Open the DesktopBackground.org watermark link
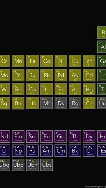 pyautogui.click(x=95, y=187)
